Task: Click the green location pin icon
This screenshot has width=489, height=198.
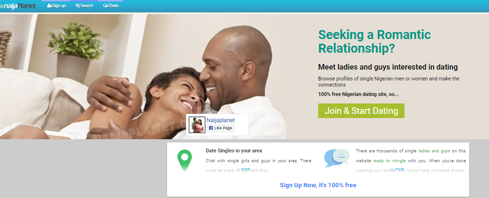Action: 185,160
